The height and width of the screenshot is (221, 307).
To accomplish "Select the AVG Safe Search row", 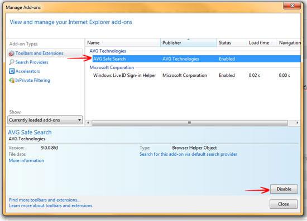I will click(x=196, y=59).
